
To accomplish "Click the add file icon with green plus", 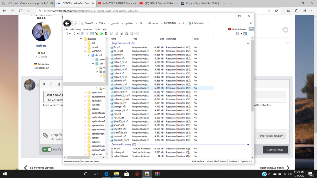I will [x=74, y=34].
